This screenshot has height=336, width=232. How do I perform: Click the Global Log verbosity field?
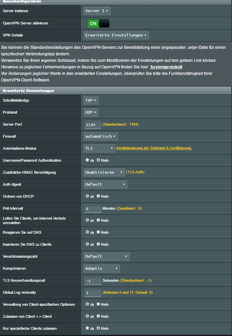[93, 293]
